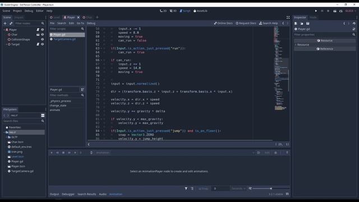Open the Char node's scene in editor
359x202 pixels.
(x=38, y=35)
